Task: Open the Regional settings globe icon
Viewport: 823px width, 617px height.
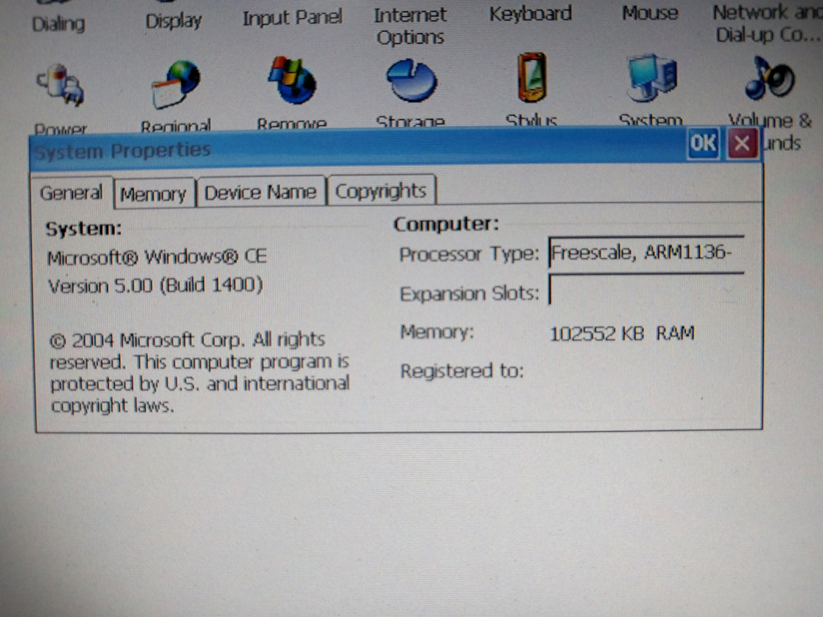Action: pyautogui.click(x=177, y=84)
